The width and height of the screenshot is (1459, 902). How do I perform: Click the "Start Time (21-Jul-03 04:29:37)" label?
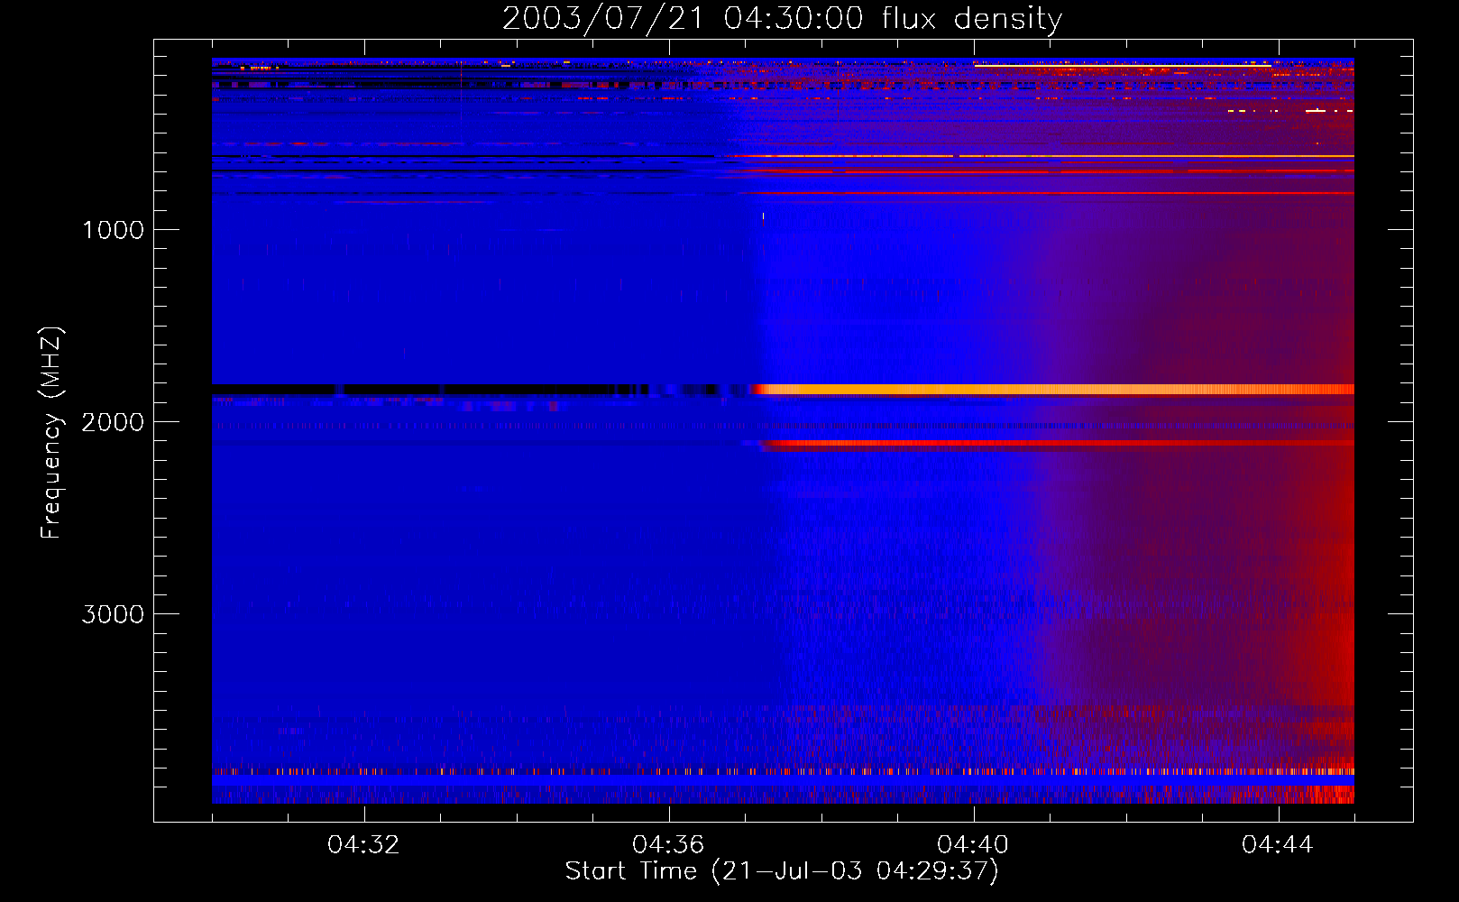tap(782, 871)
